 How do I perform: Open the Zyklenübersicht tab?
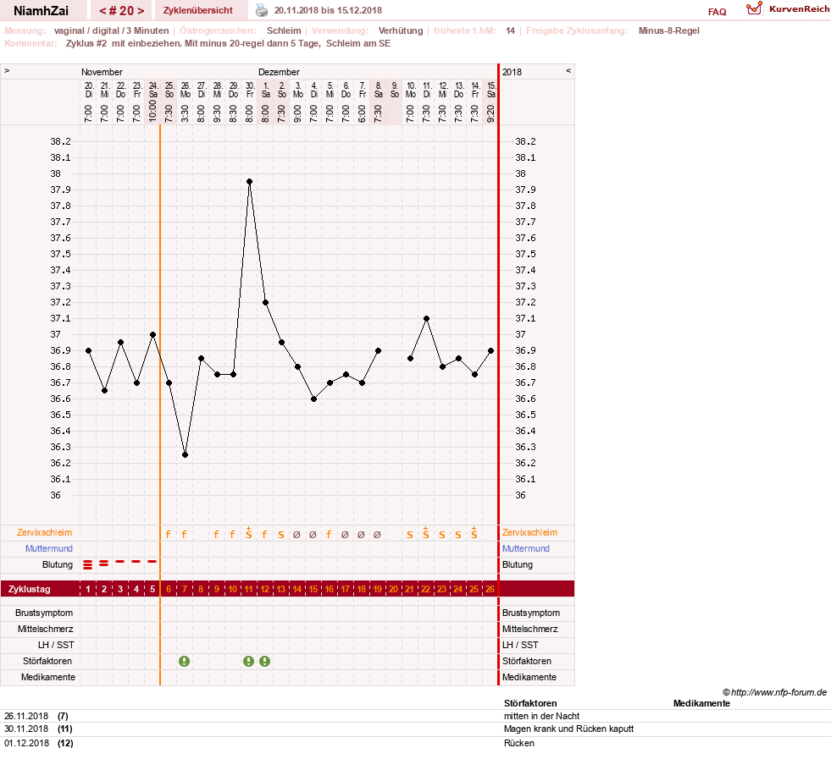tap(197, 10)
